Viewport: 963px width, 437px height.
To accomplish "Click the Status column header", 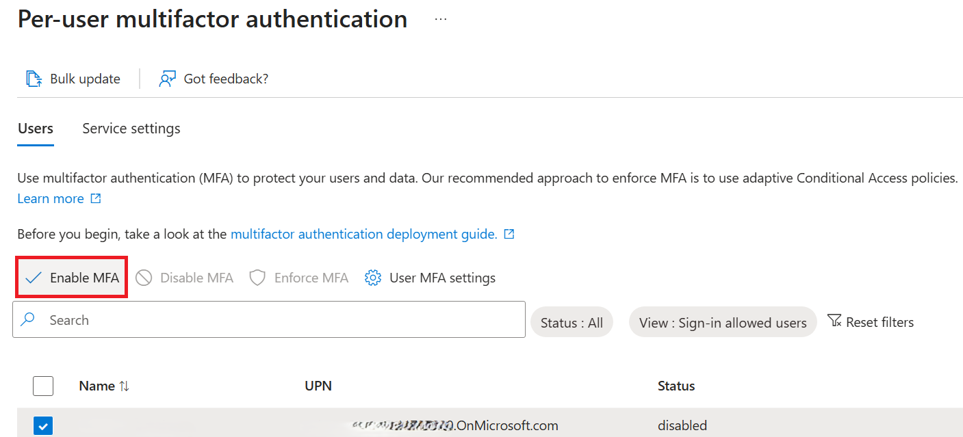I will coord(676,386).
